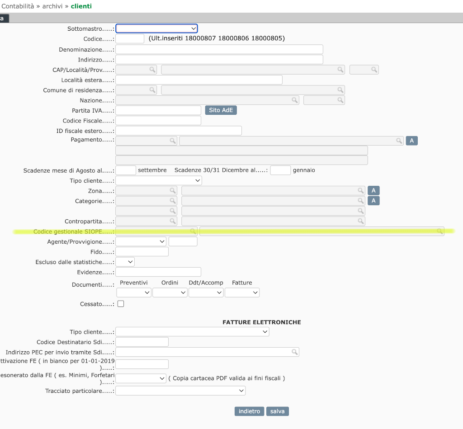Click the search icon in the Pagamento description field
This screenshot has width=463, height=429.
tap(399, 141)
